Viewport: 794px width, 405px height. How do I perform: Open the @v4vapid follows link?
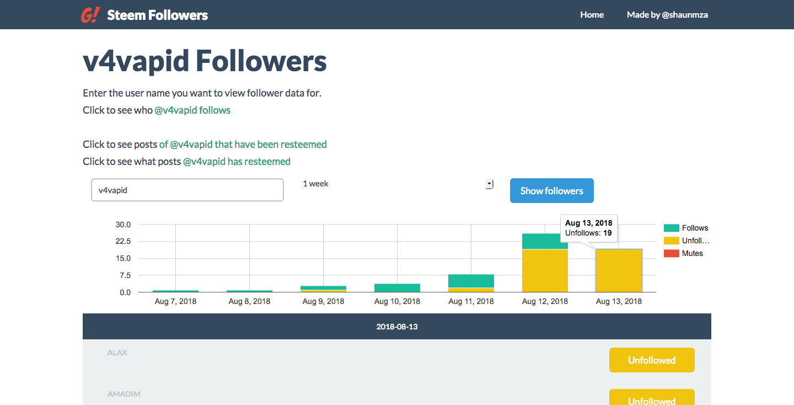point(192,110)
